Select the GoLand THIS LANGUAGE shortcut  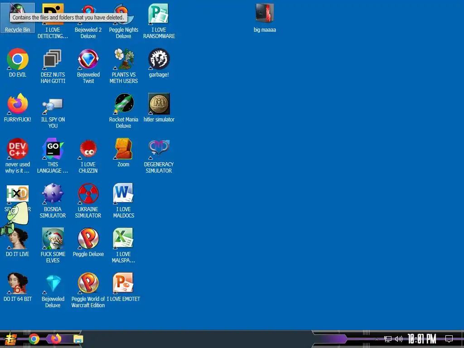pyautogui.click(x=53, y=156)
